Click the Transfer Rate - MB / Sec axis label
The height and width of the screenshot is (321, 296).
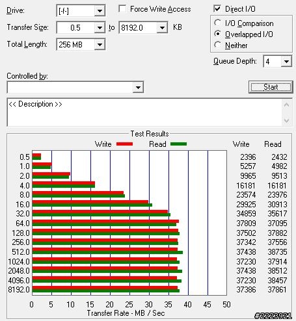tap(126, 313)
